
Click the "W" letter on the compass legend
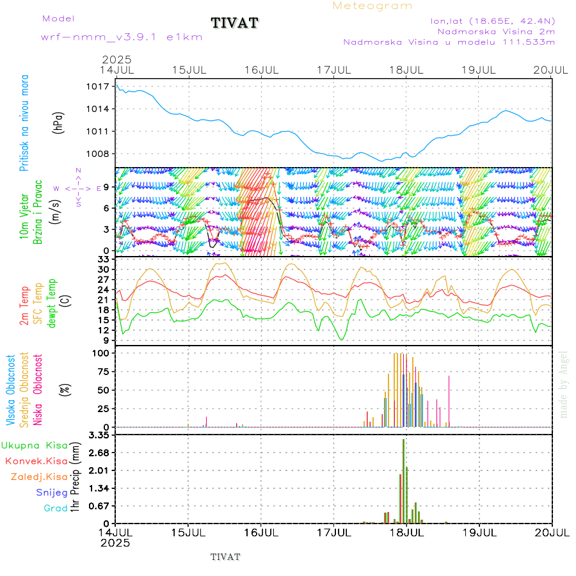pos(56,188)
